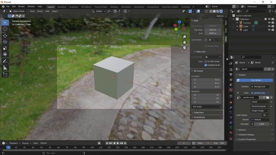Open the Window menu
Image resolution: width=276 pixels, height=155 pixels.
(x=31, y=6)
